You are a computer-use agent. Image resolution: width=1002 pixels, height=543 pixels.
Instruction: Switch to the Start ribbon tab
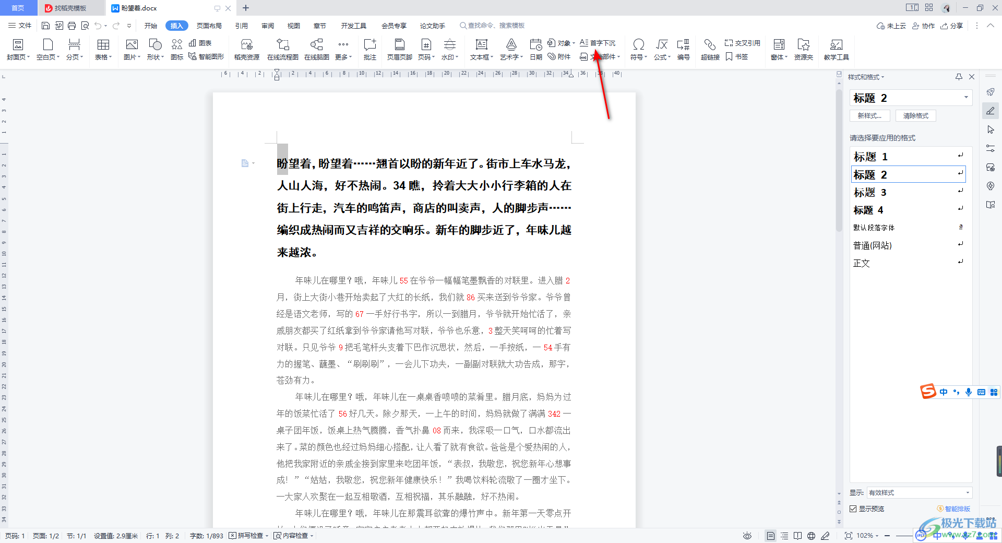151,26
